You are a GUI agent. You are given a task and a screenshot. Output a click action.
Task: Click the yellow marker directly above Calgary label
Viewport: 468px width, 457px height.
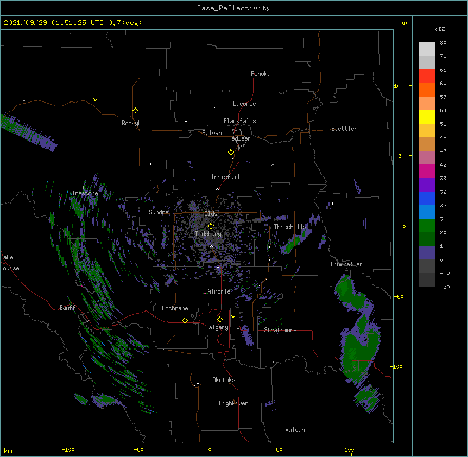(220, 320)
